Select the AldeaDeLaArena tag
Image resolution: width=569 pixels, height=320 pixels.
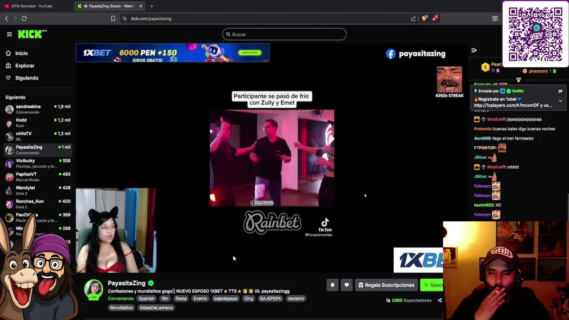(x=156, y=308)
